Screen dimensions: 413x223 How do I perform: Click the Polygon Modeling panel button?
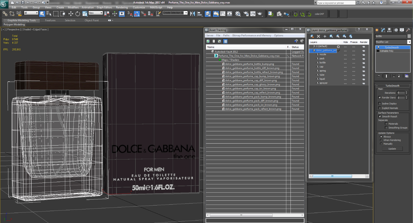coord(14,25)
